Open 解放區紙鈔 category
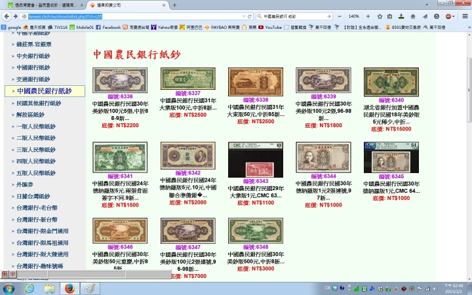This screenshot has height=295, width=472. 30,114
